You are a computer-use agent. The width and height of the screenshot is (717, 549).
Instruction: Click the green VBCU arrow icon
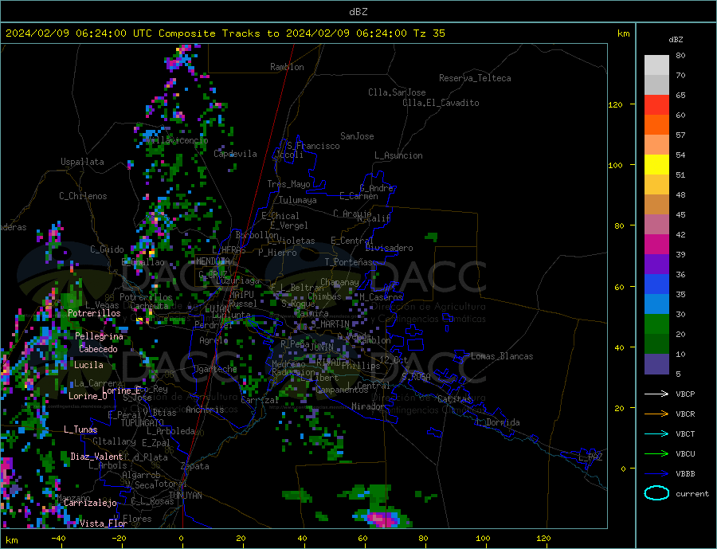[656, 454]
